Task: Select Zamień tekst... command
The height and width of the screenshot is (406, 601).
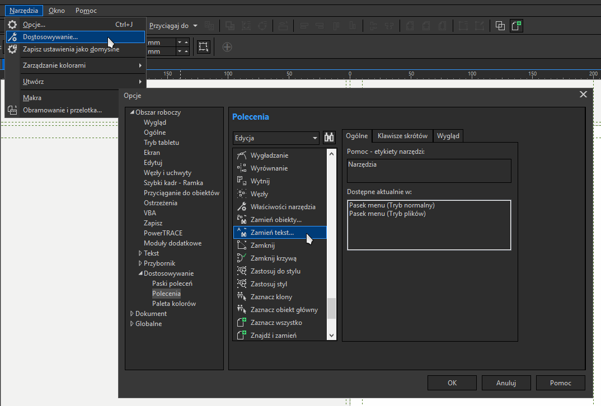Action: pos(279,233)
